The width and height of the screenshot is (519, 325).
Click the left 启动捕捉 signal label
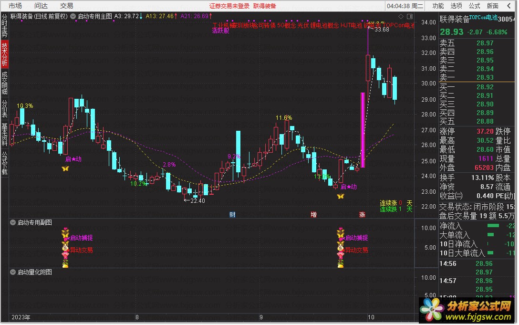tap(82, 238)
